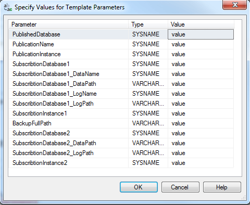
Task: Edit the value for SubscribtionDatabase1_DataName
Action: click(x=201, y=74)
